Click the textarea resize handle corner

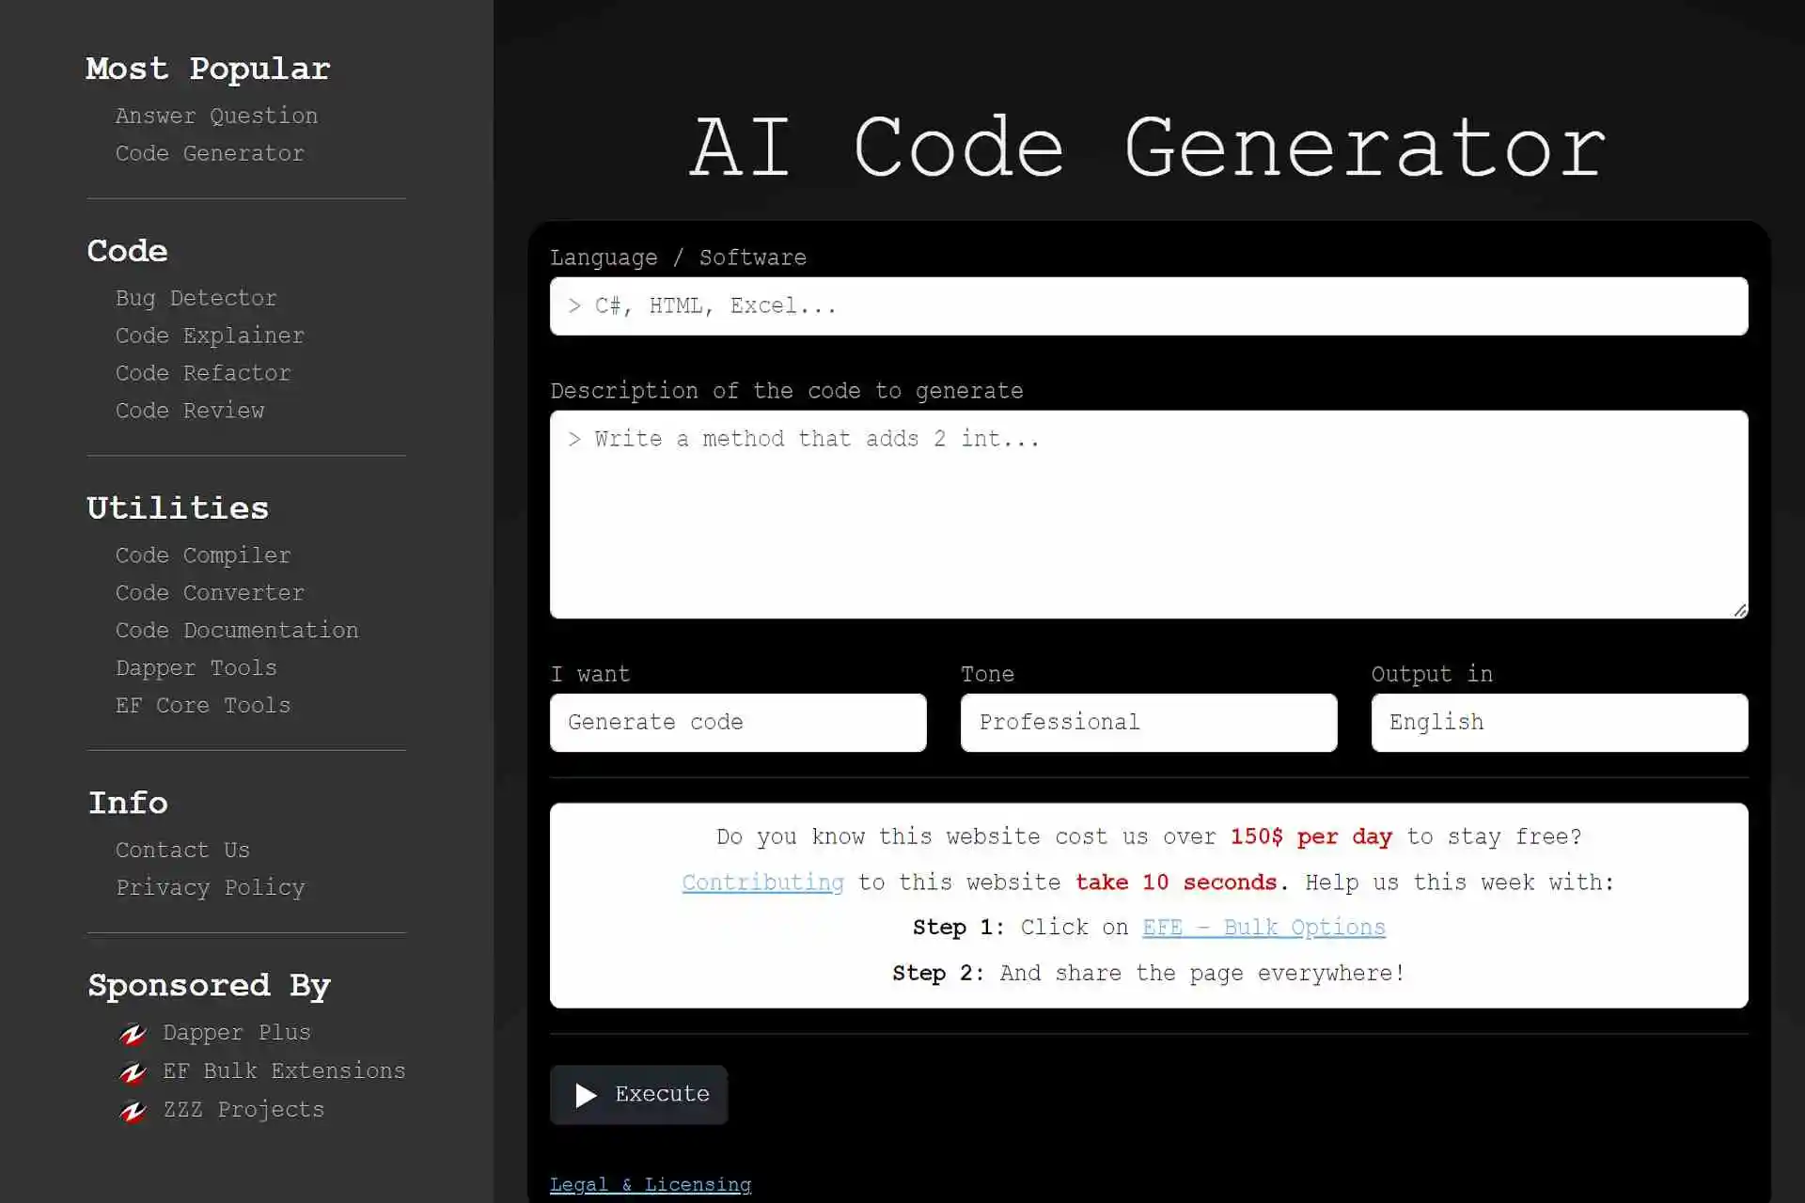pyautogui.click(x=1740, y=611)
